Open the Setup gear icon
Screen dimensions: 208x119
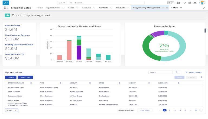tap(190, 3)
